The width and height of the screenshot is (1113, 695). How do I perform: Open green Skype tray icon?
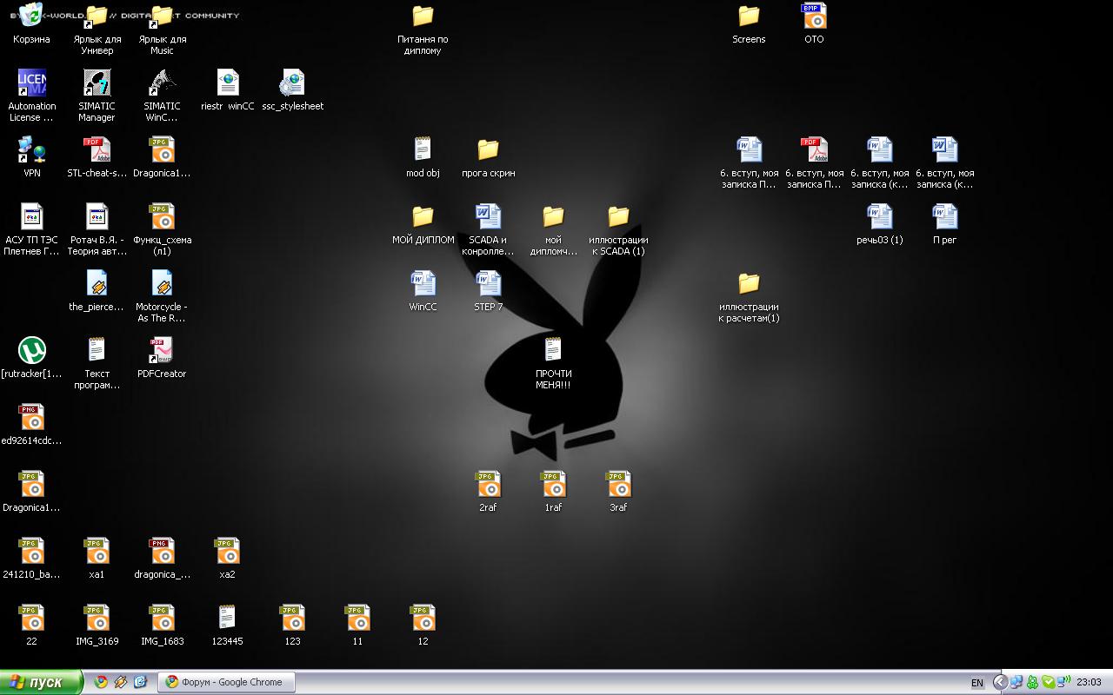(1048, 682)
